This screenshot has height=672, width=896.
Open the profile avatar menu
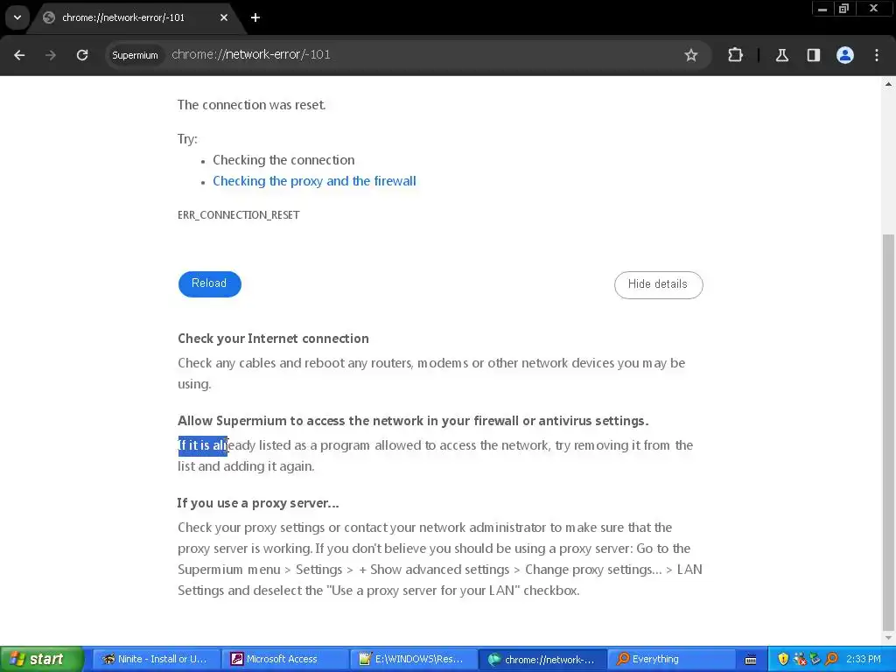click(x=845, y=55)
